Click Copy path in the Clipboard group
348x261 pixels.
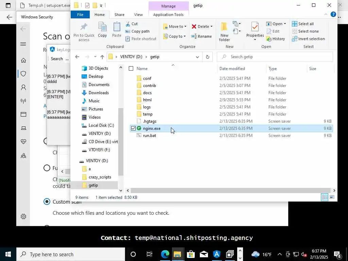pyautogui.click(x=137, y=31)
